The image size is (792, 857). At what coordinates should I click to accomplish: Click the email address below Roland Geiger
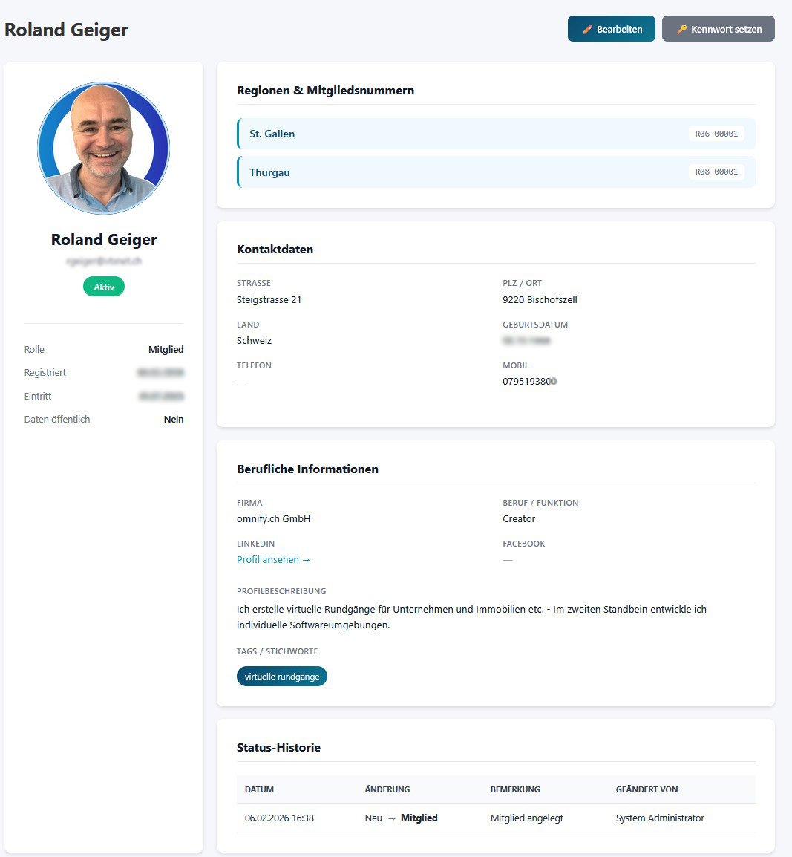point(103,261)
